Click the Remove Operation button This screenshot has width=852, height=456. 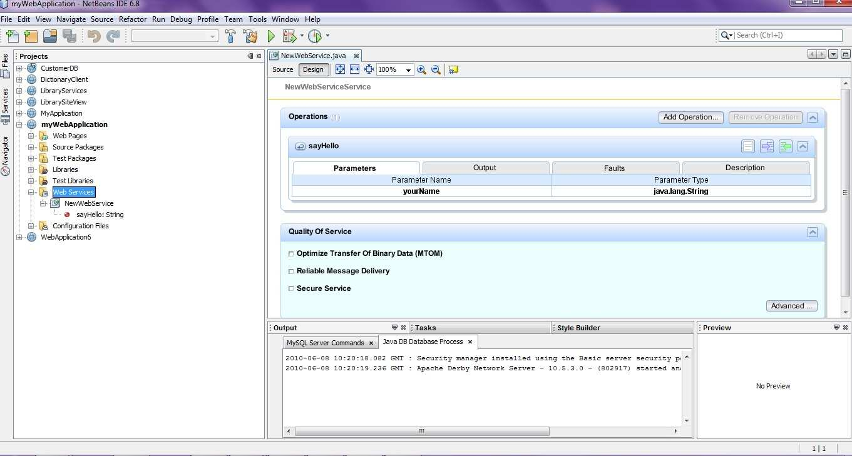coord(766,117)
